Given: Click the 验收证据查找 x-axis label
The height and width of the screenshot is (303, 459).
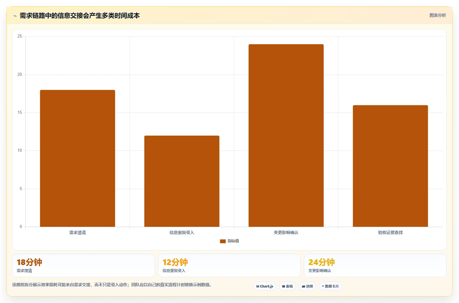Looking at the screenshot, I should [390, 232].
